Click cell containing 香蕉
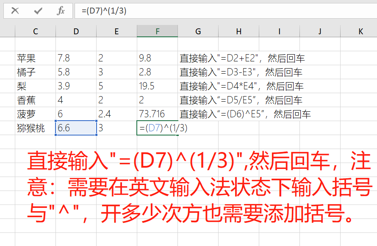The width and height of the screenshot is (377, 246). [35, 100]
